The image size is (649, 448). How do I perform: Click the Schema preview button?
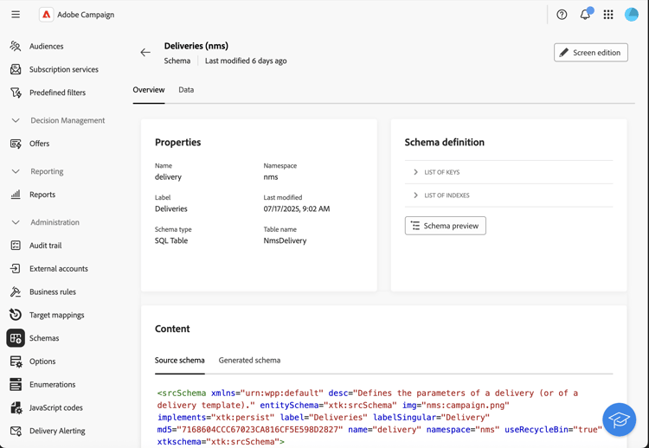point(446,226)
